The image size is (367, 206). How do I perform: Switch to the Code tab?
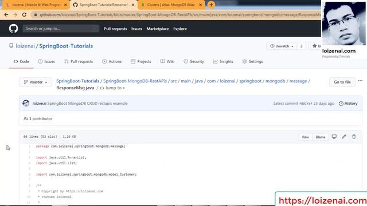21,61
